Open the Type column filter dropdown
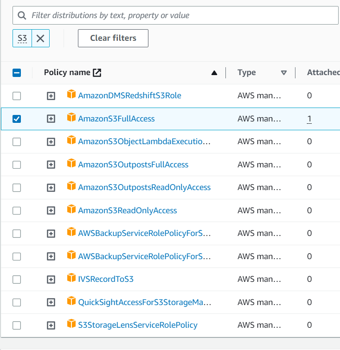 284,73
